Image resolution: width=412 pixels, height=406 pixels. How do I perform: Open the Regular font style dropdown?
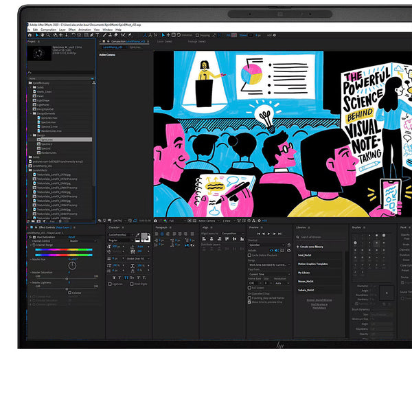tap(121, 240)
